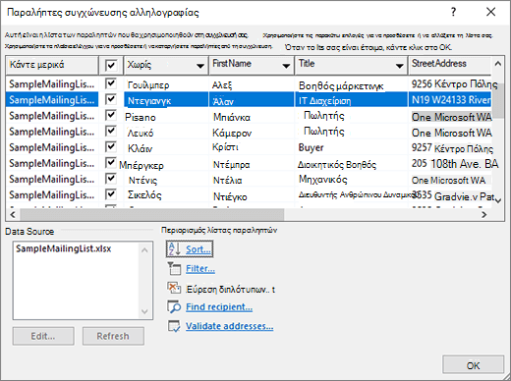Open the Χωρίς column dropdown arrow
Image resolution: width=511 pixels, height=381 pixels.
[200, 66]
